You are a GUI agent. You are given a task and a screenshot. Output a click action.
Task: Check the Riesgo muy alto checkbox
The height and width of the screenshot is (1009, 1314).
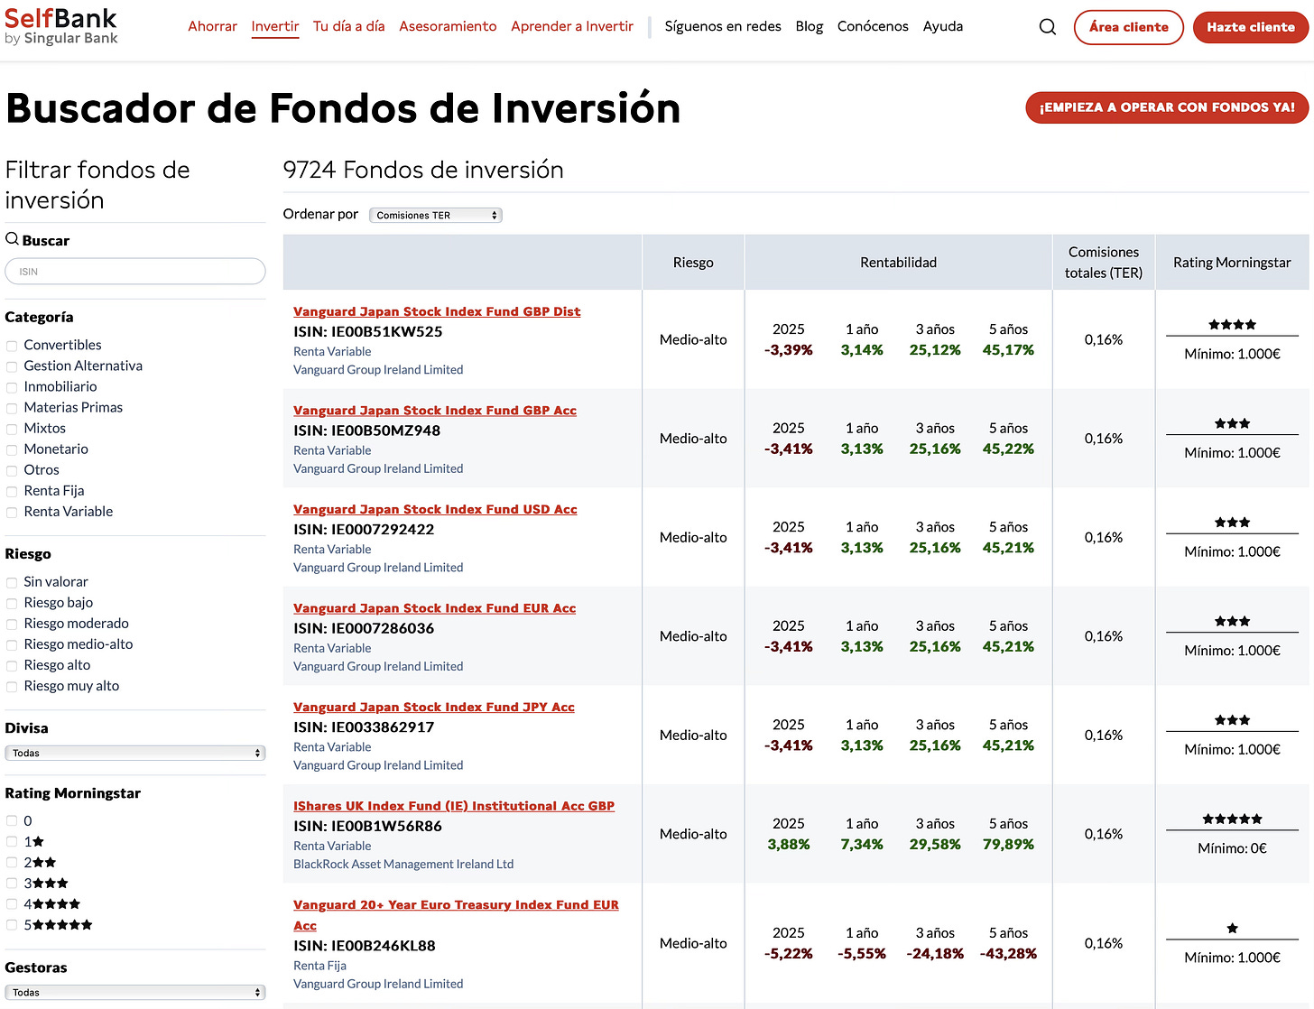point(12,686)
